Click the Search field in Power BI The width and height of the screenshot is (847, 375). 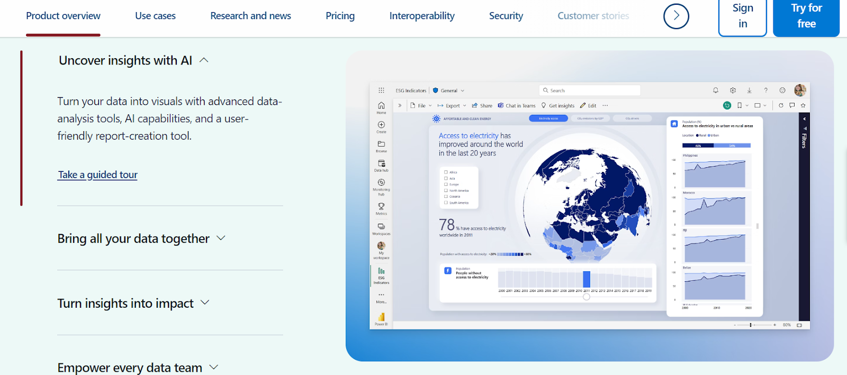click(x=590, y=90)
